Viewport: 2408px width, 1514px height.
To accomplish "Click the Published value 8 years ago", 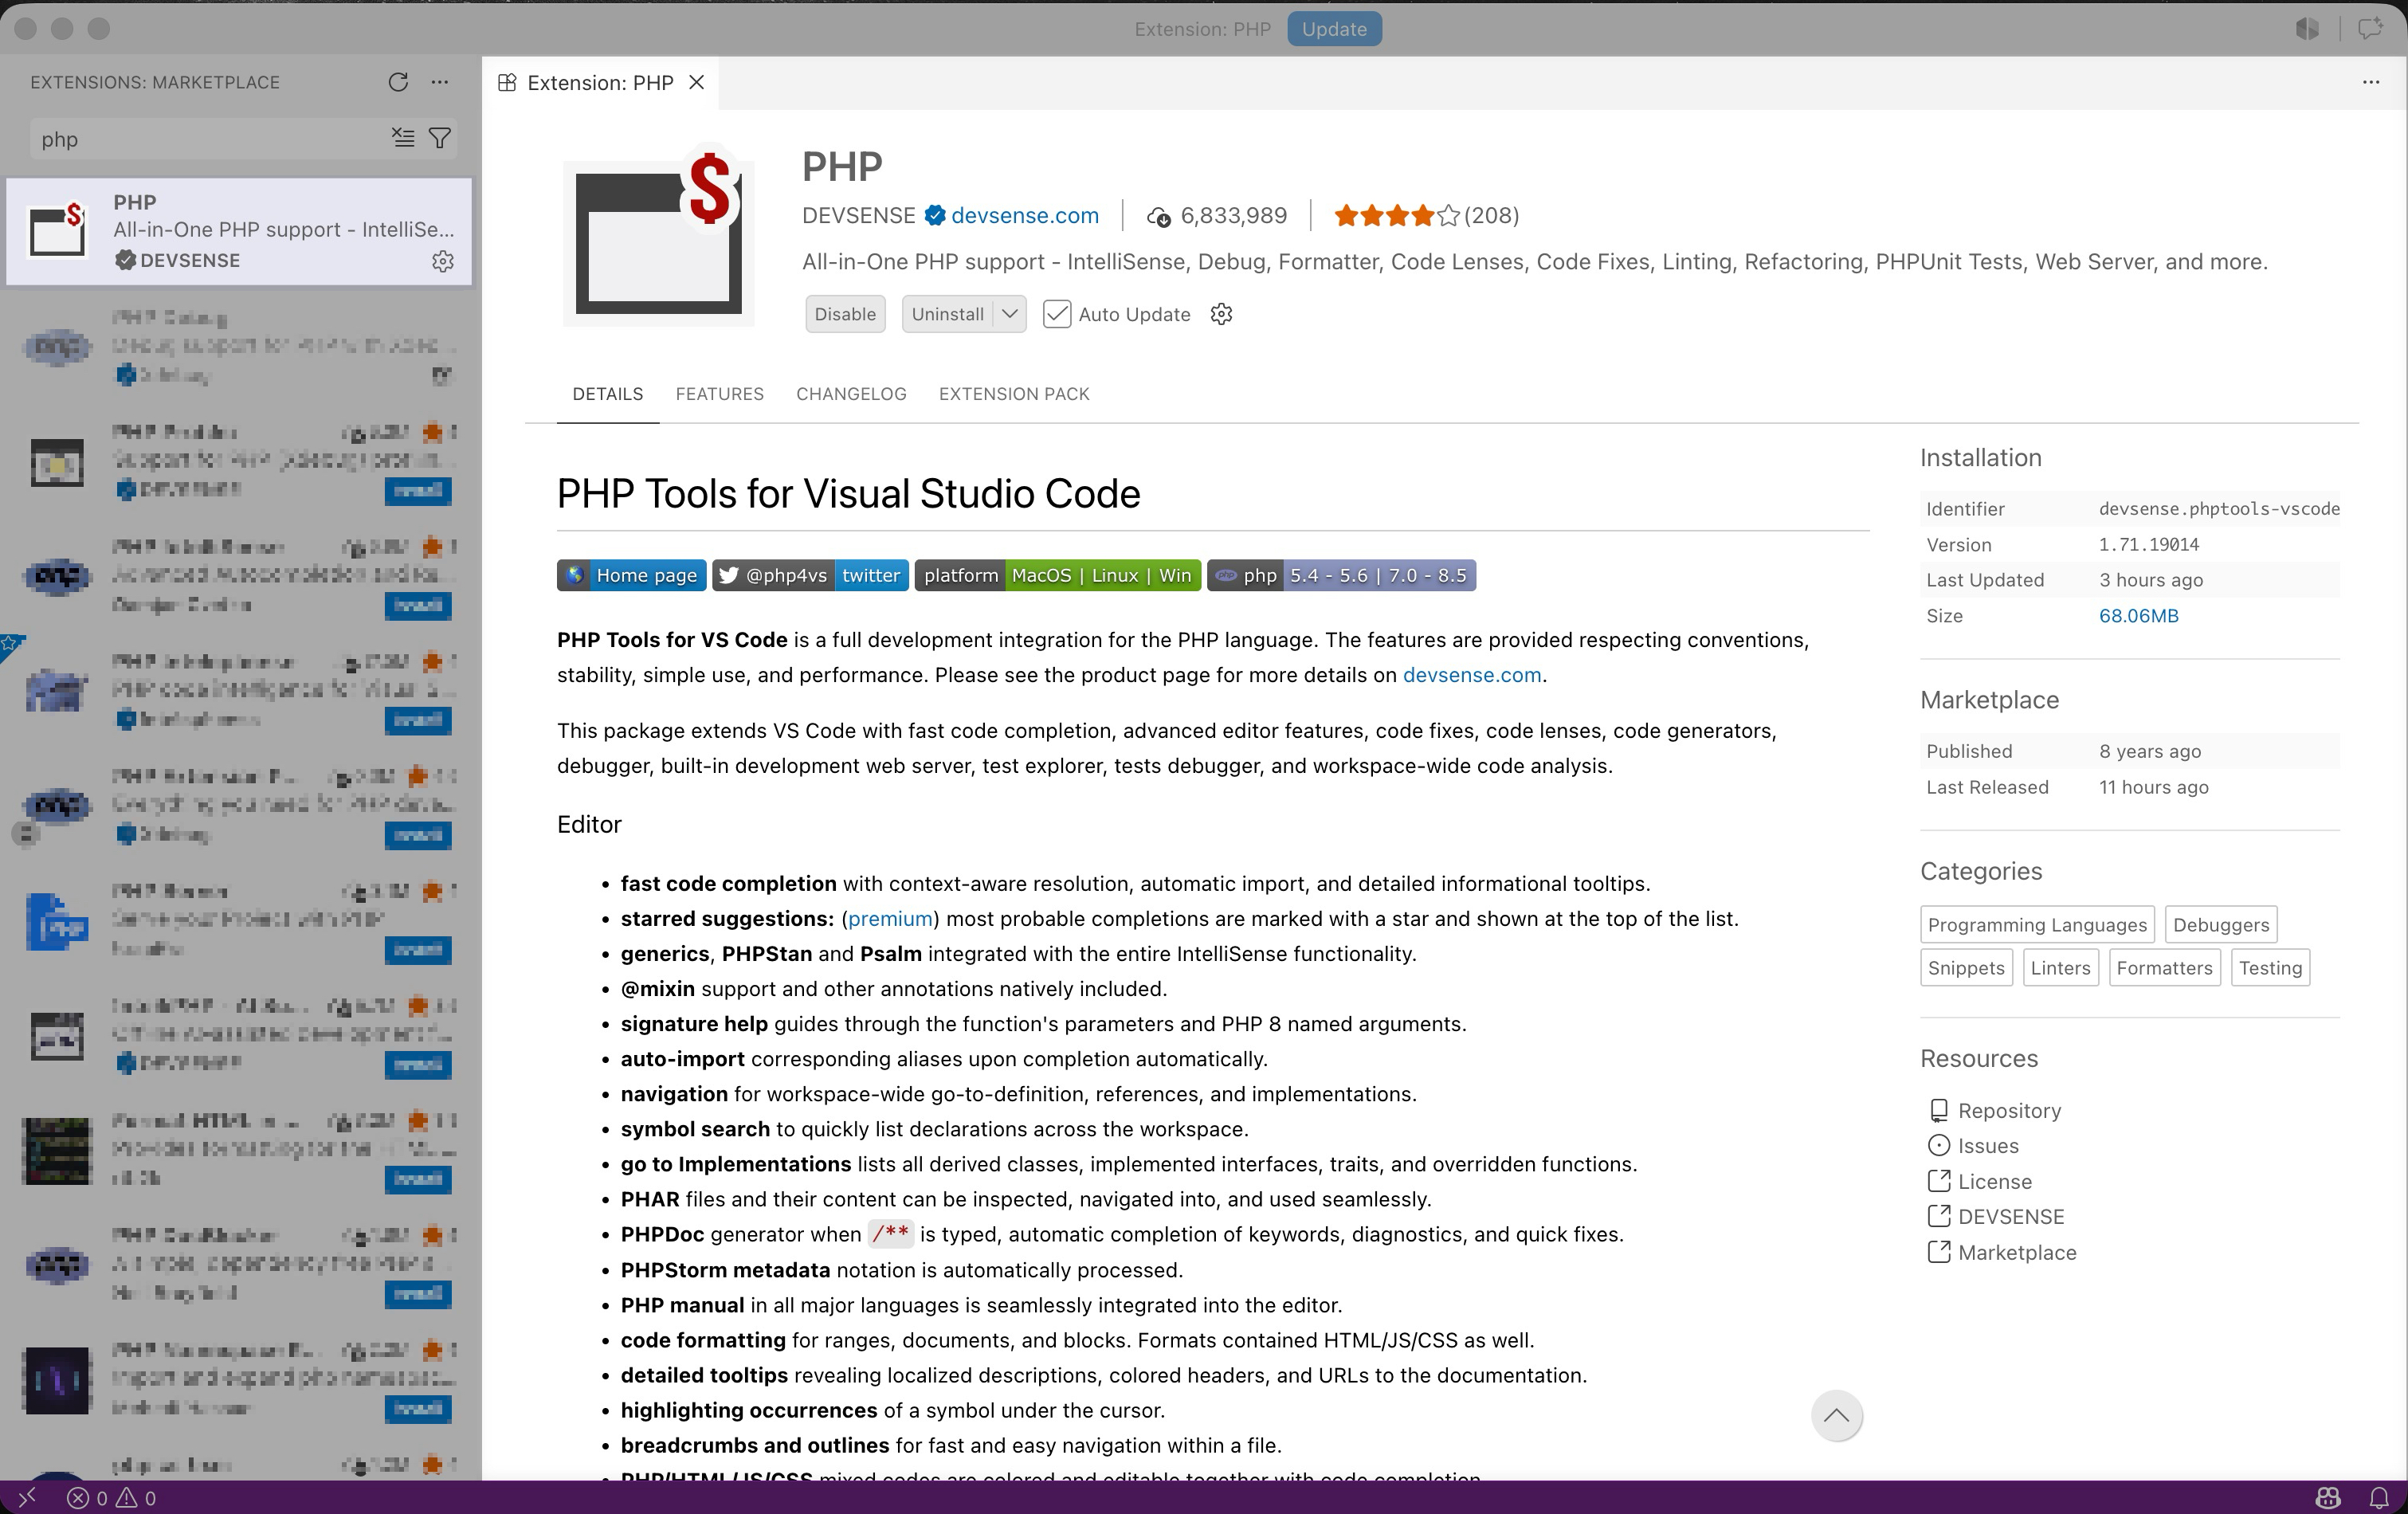I will [x=2150, y=752].
